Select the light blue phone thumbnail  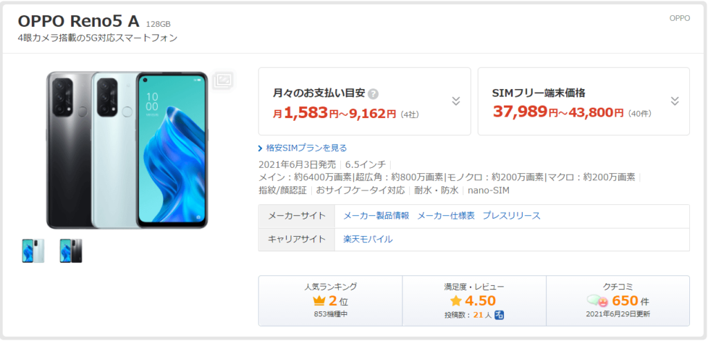click(x=33, y=251)
